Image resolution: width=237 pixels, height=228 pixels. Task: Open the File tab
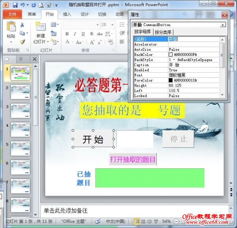click(12, 14)
